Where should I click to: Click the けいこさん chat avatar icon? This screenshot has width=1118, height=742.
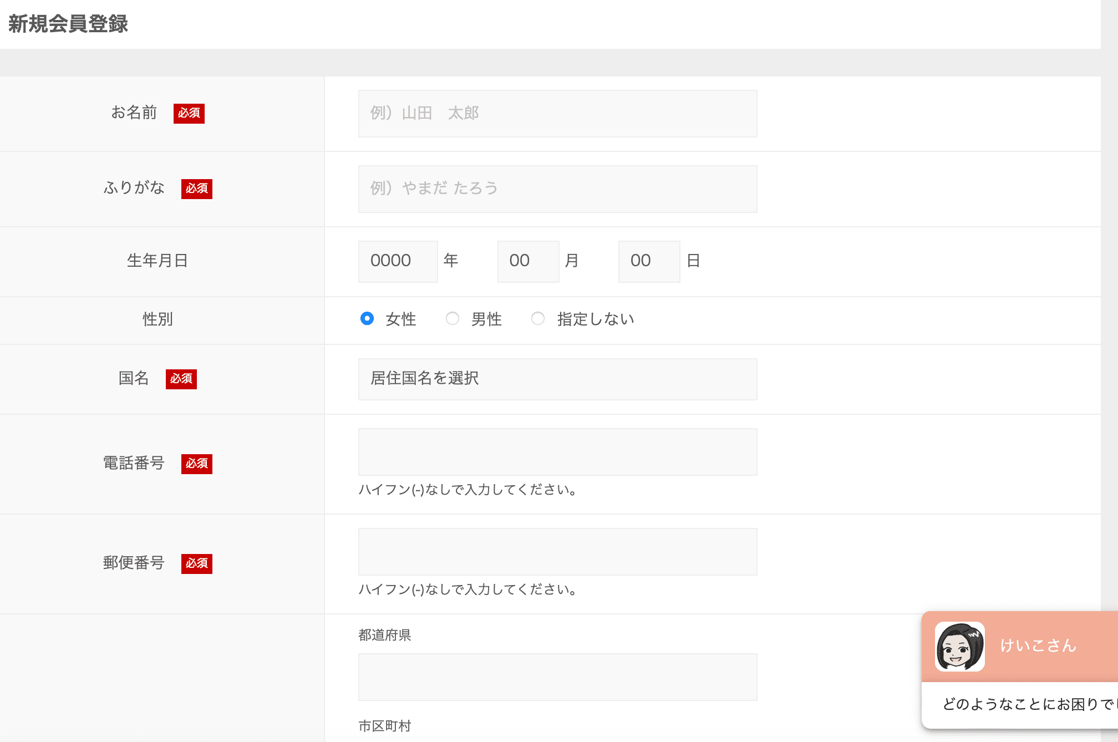point(959,646)
